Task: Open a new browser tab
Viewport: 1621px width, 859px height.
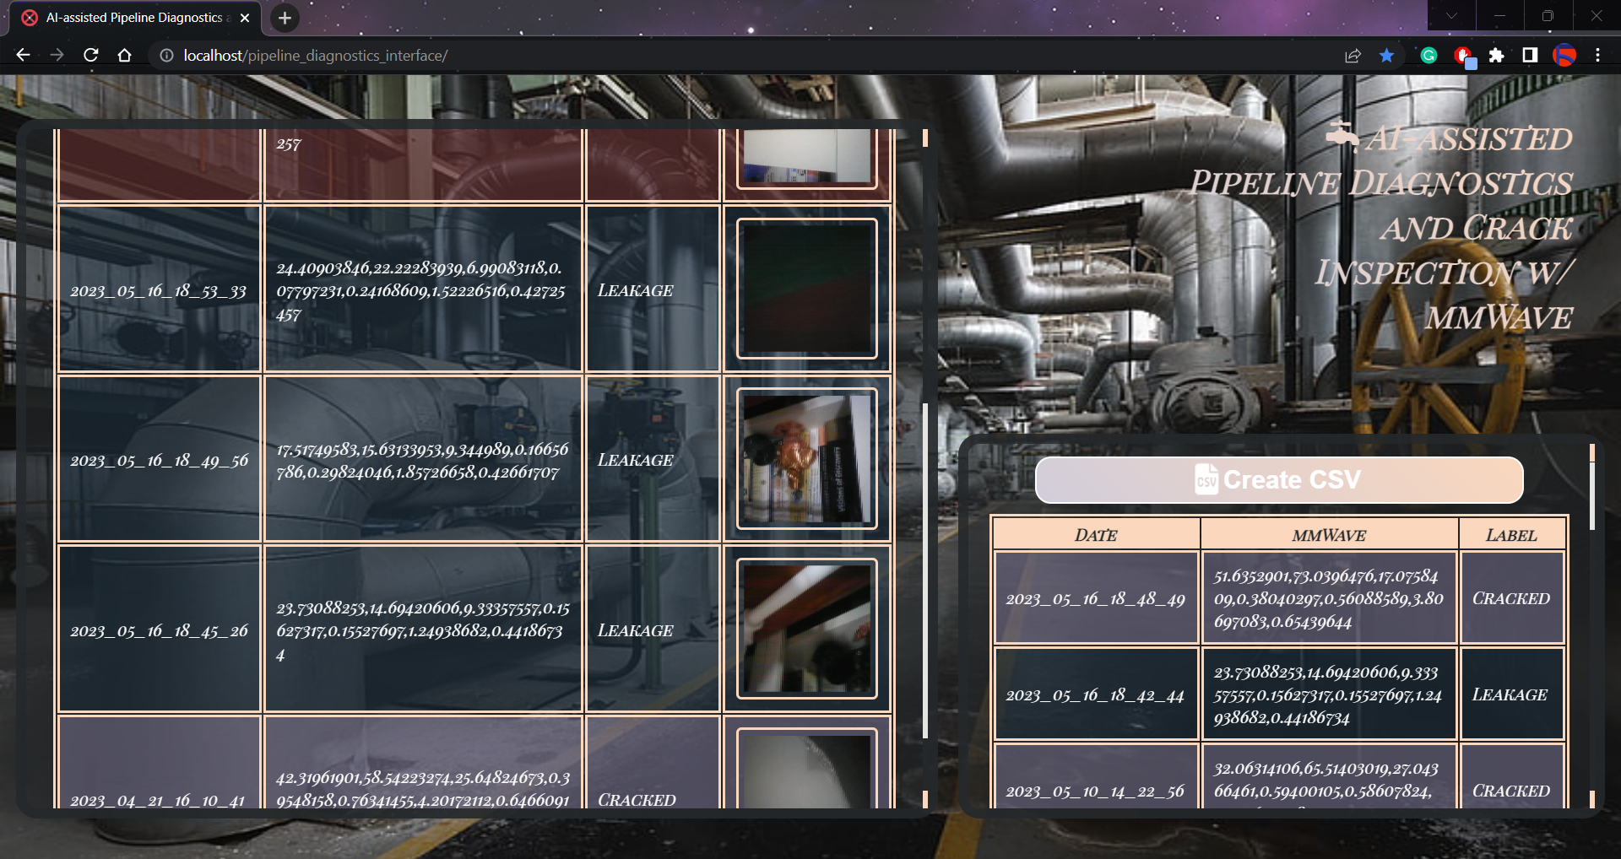Action: (x=284, y=18)
